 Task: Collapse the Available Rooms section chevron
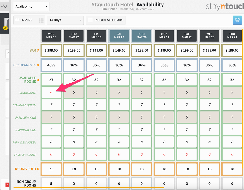coord(38,80)
